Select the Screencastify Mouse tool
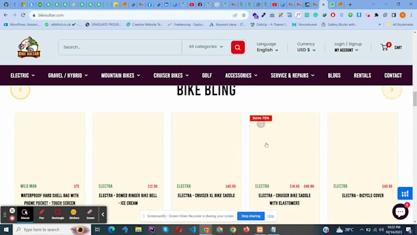The width and height of the screenshot is (417, 235). 25,214
